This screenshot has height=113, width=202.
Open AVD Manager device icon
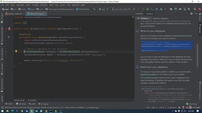tap(185, 9)
